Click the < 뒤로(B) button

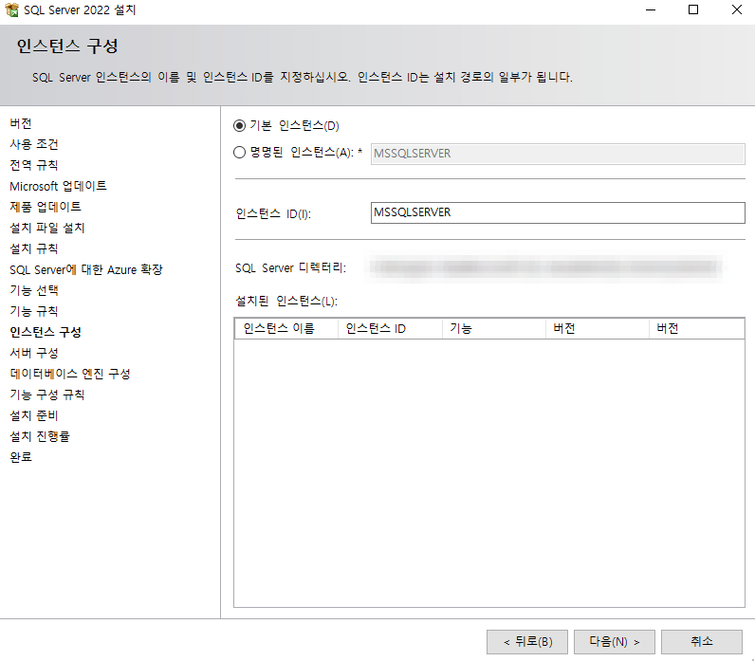click(x=526, y=642)
